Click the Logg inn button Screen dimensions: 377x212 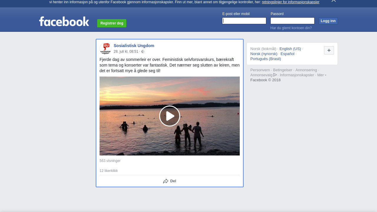point(328,21)
